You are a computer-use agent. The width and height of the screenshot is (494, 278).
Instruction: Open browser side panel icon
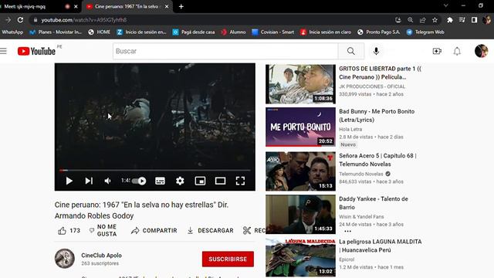[474, 20]
